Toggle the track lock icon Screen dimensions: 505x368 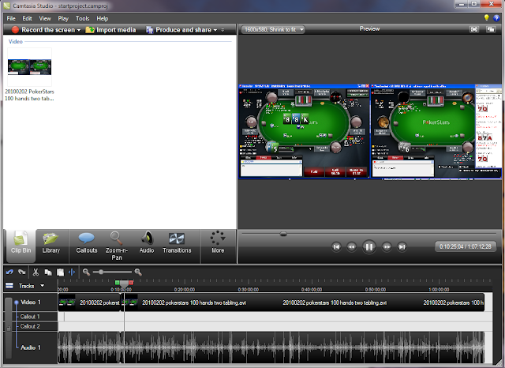pyautogui.click(x=9, y=328)
